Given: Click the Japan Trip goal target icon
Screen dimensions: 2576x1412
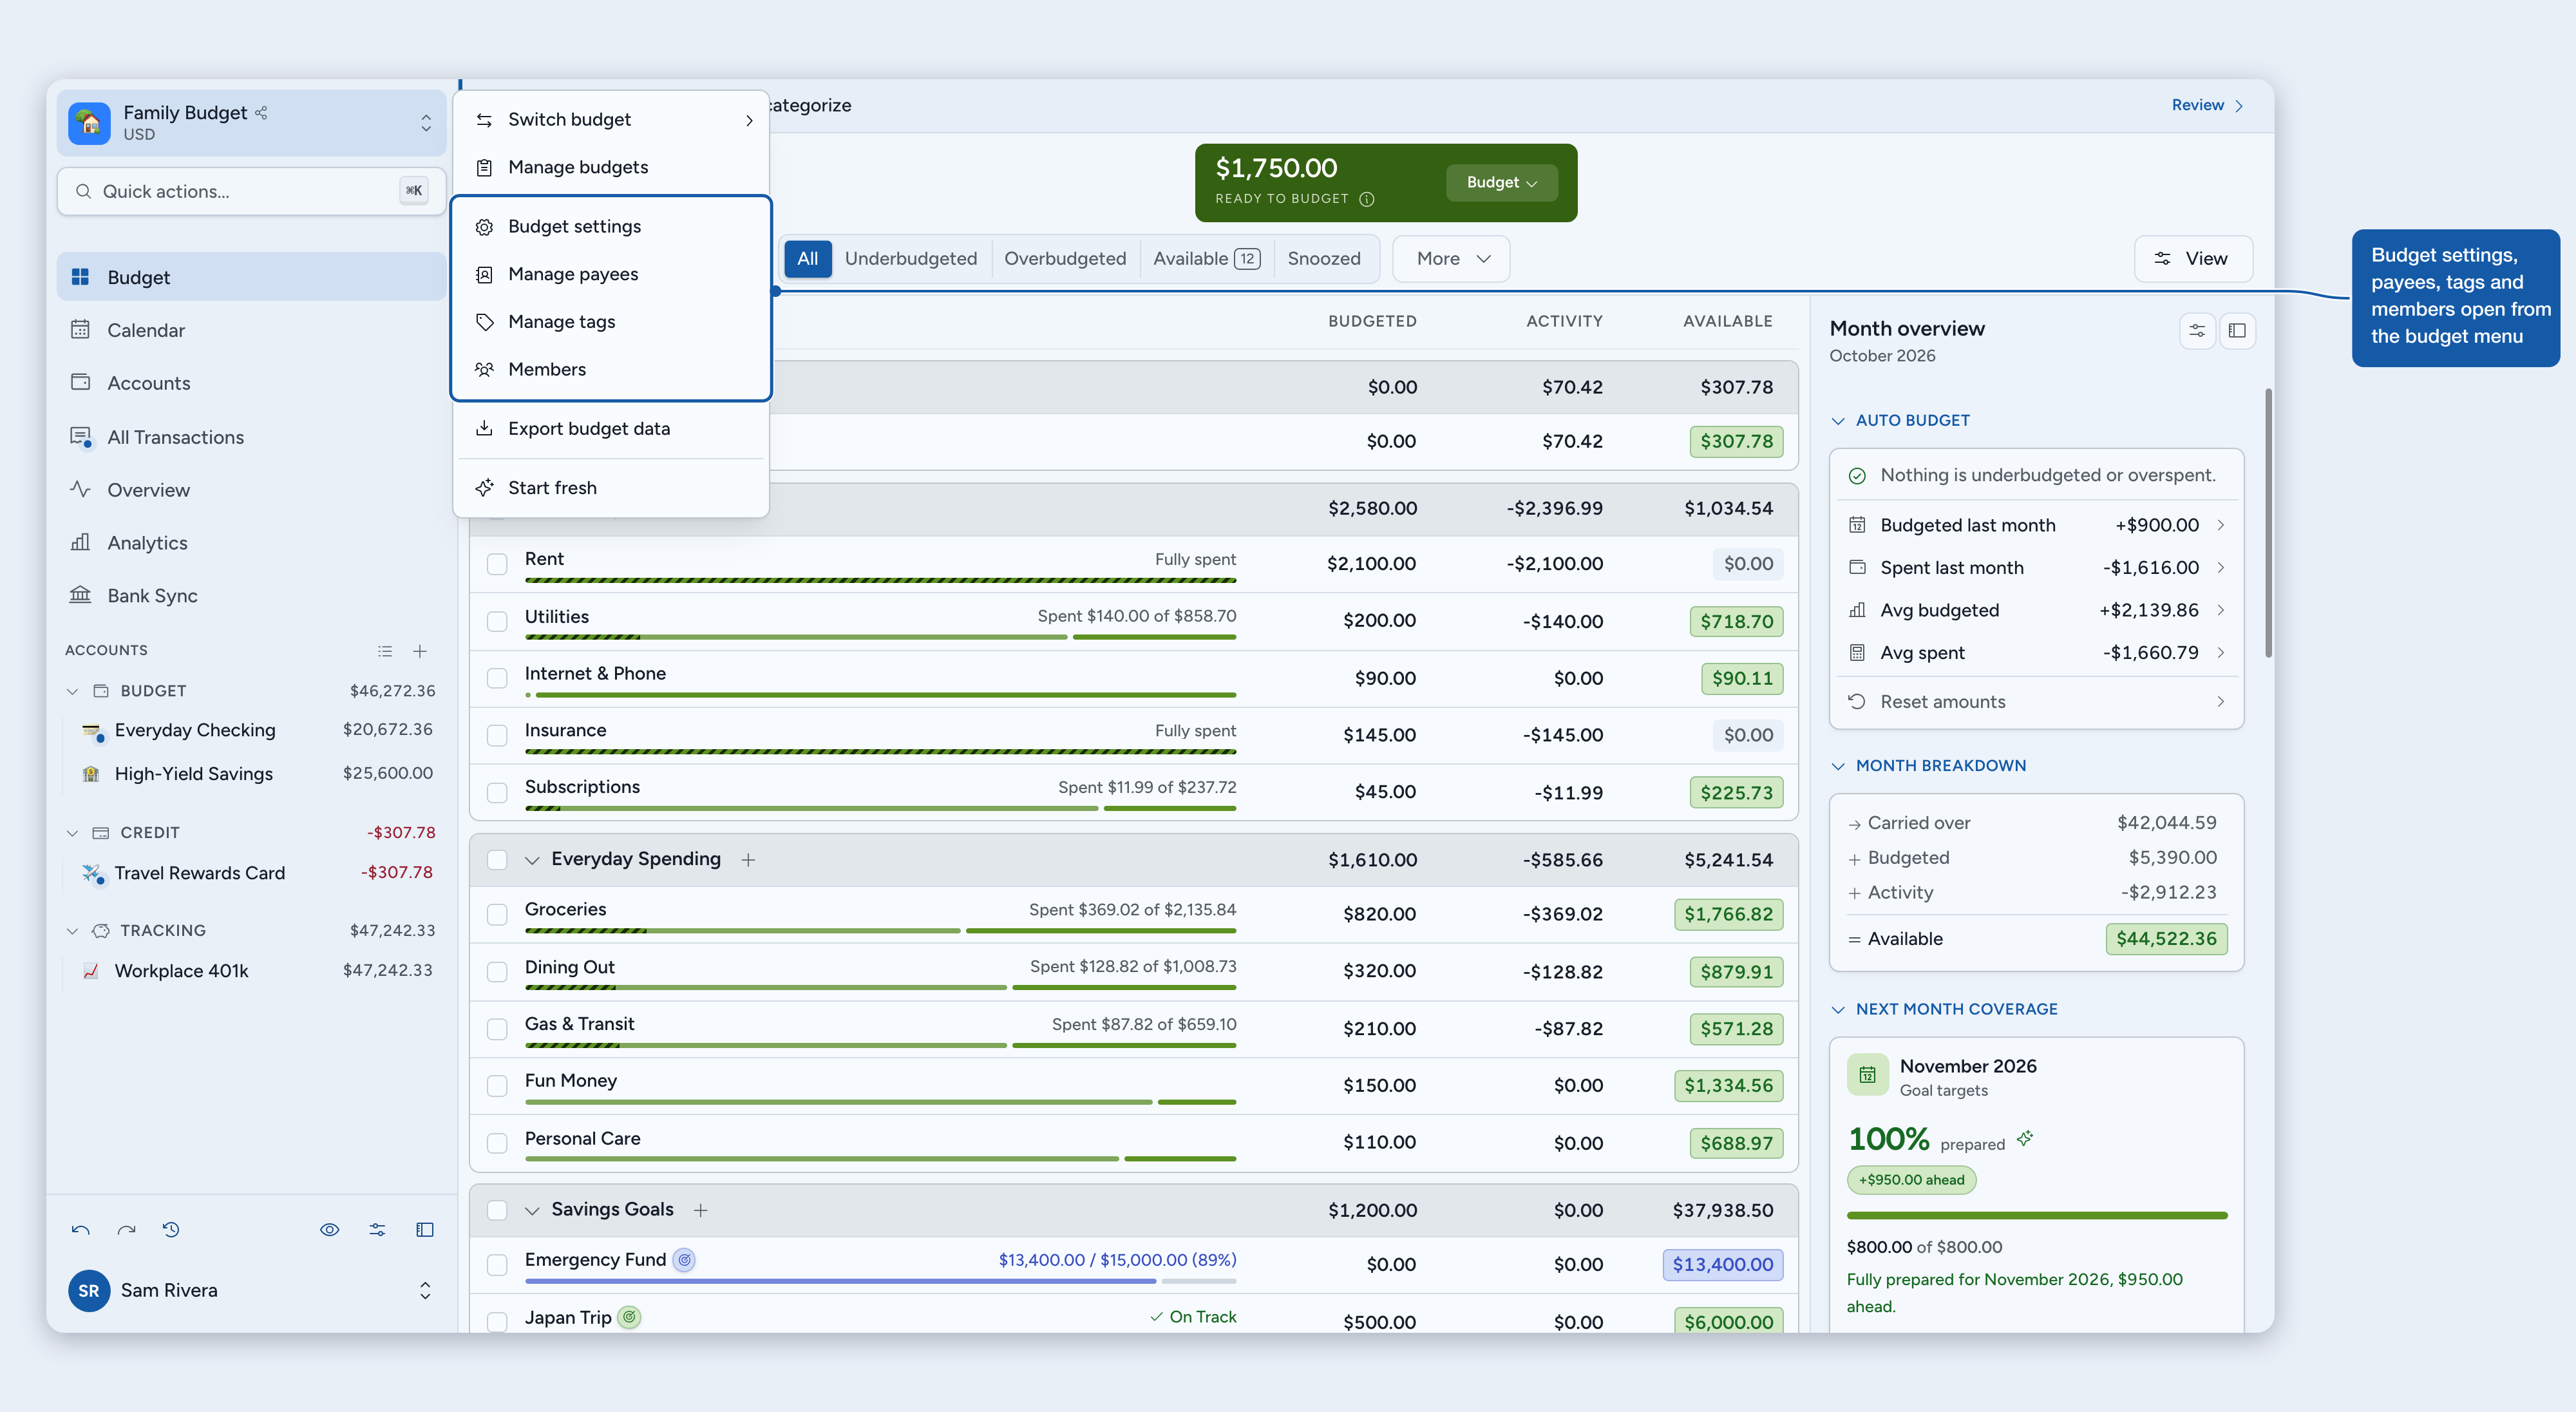Looking at the screenshot, I should point(629,1317).
